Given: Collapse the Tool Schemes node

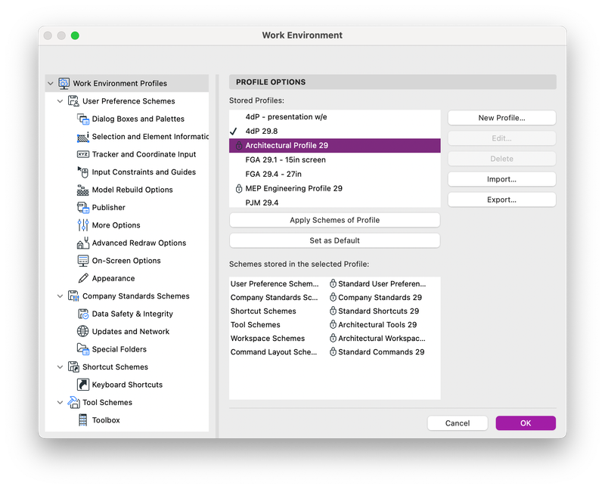Looking at the screenshot, I should pyautogui.click(x=60, y=402).
